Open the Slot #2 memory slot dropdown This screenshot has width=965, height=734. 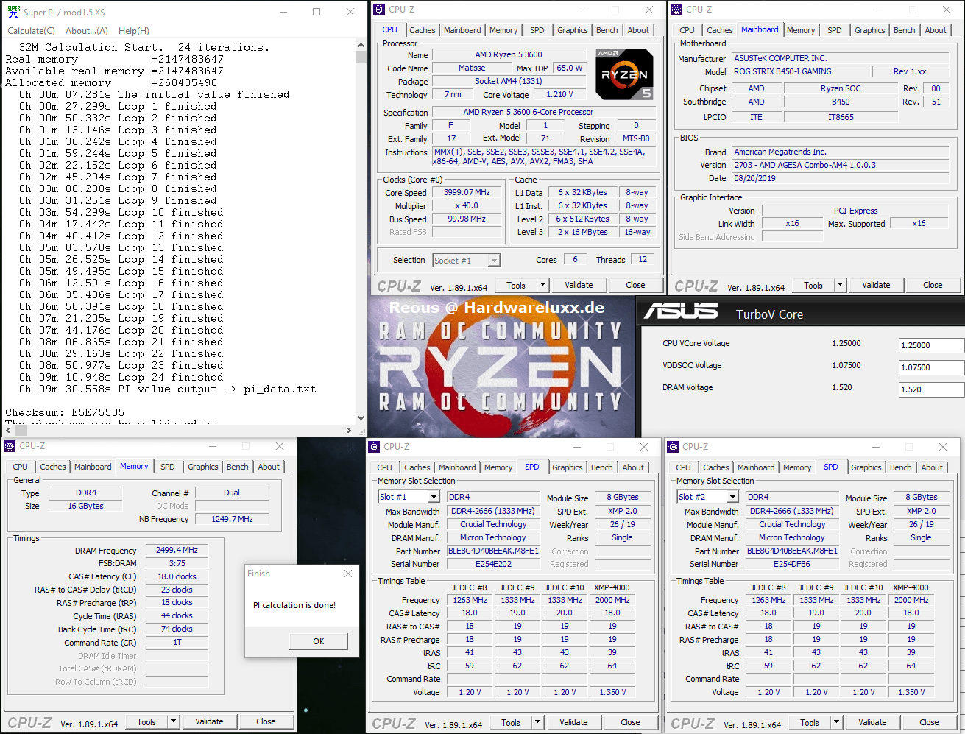pos(732,497)
